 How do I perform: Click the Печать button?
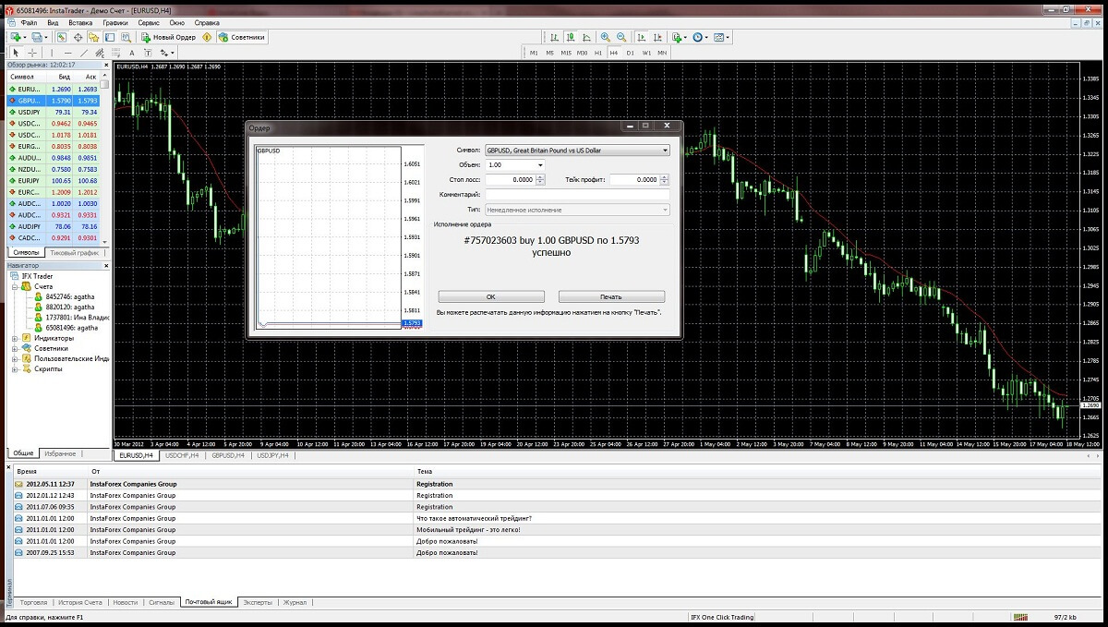(611, 297)
